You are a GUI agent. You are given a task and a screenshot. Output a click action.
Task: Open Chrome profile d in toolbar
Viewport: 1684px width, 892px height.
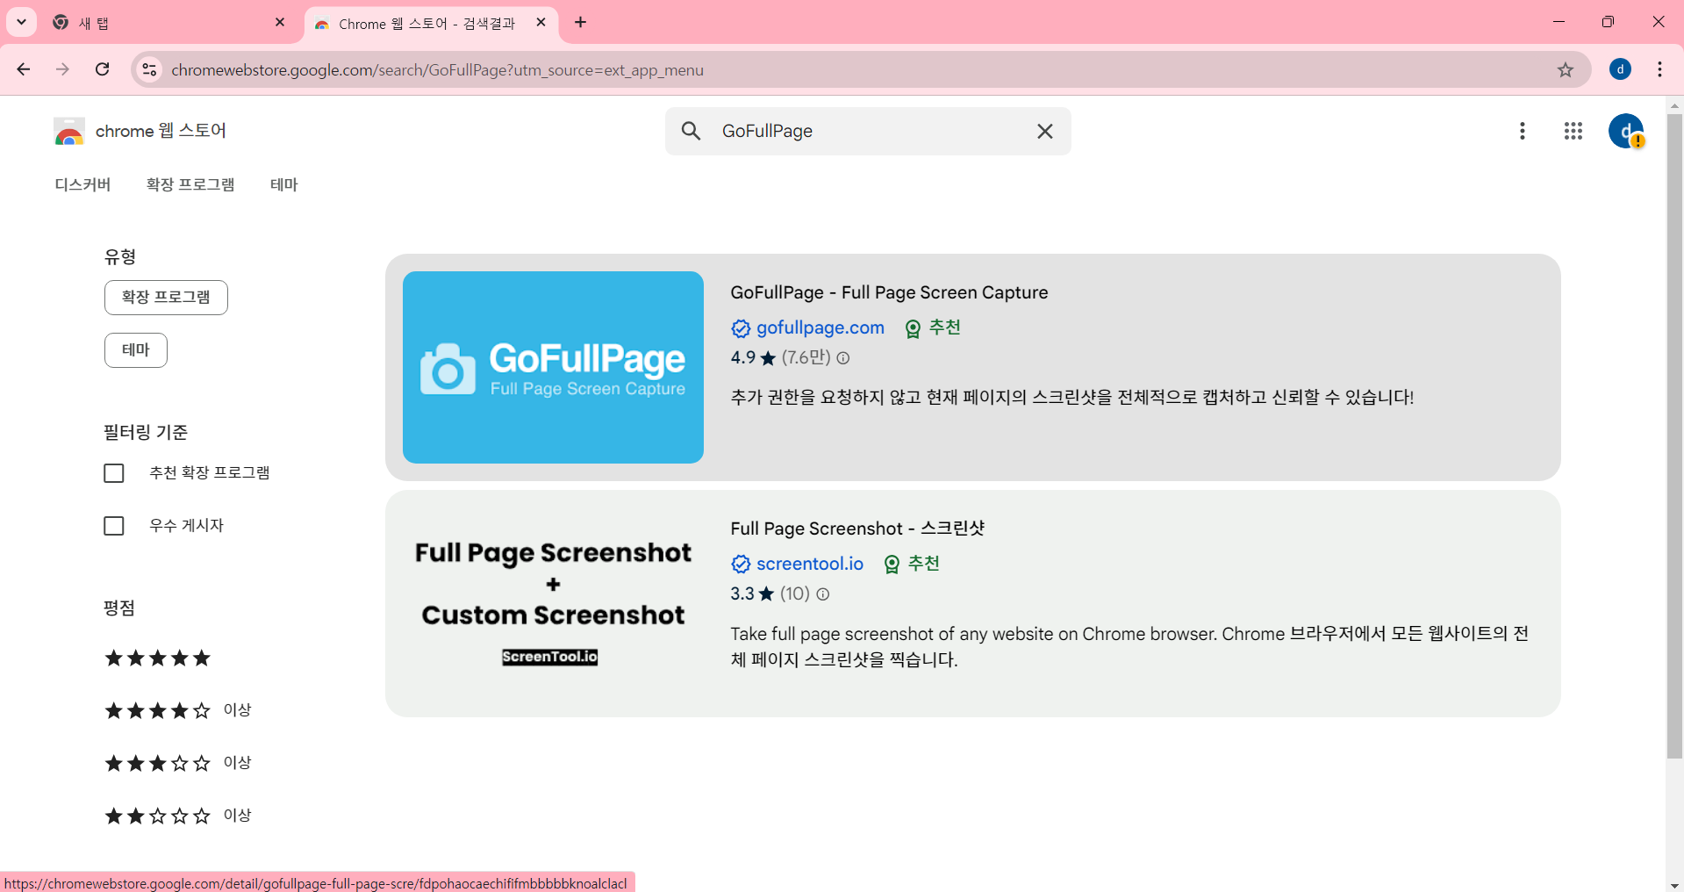[1620, 69]
